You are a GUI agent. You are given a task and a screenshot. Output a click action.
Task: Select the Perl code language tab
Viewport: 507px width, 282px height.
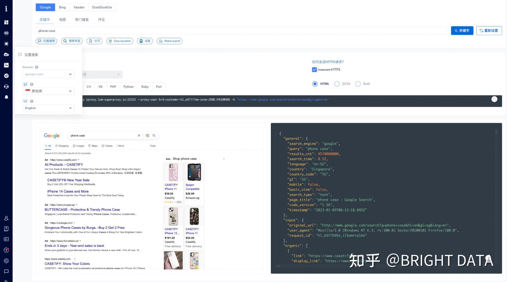(x=159, y=87)
